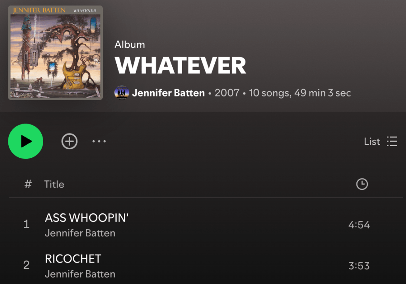
Task: Open the WHATEVER album cover art
Action: [x=56, y=52]
